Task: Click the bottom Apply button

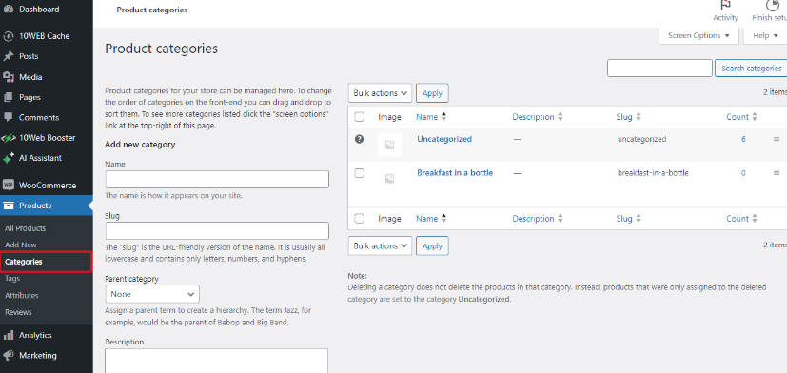Action: coord(432,246)
